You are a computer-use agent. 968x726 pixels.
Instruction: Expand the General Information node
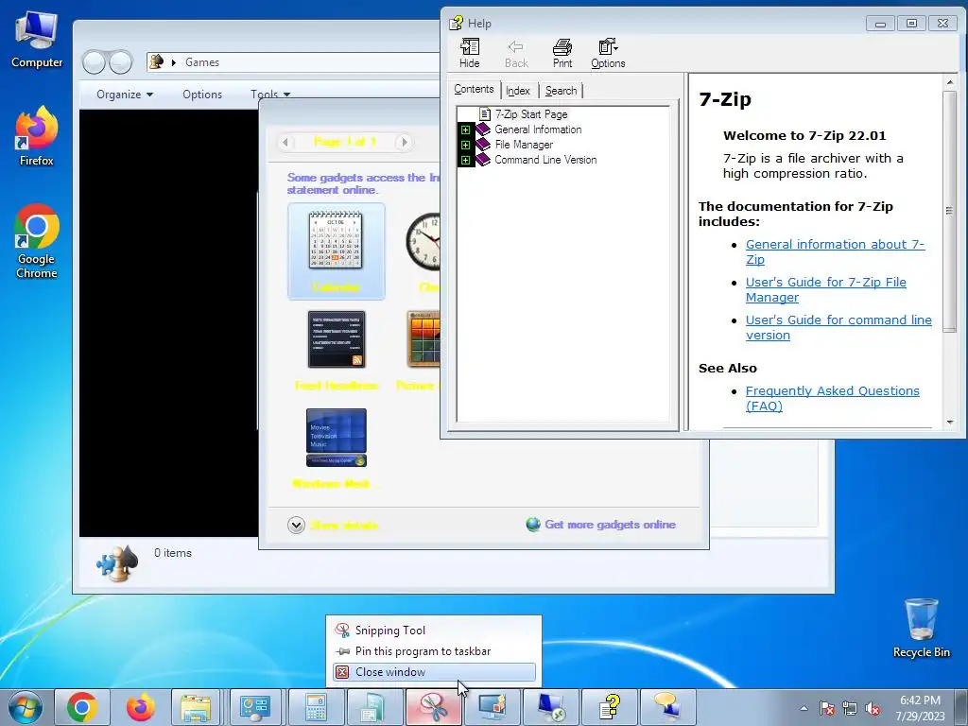pyautogui.click(x=465, y=130)
